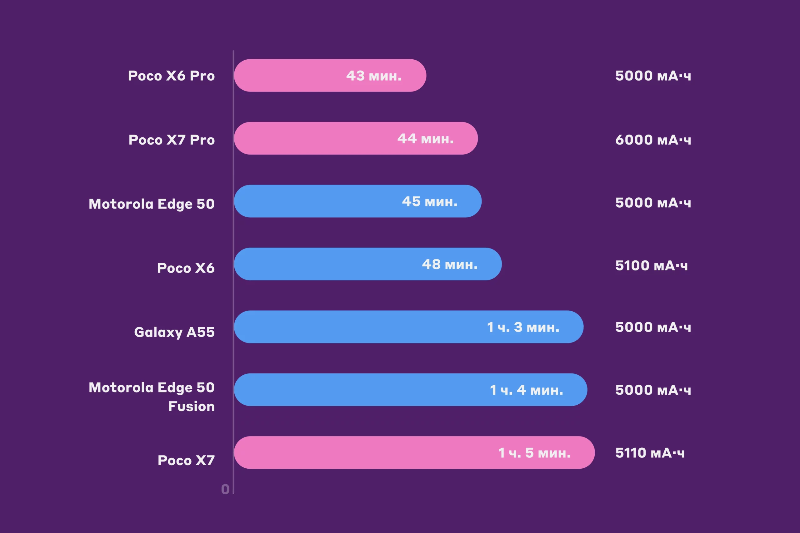Click the 6000 мА·ч capacity text
800x533 pixels.
coord(653,140)
